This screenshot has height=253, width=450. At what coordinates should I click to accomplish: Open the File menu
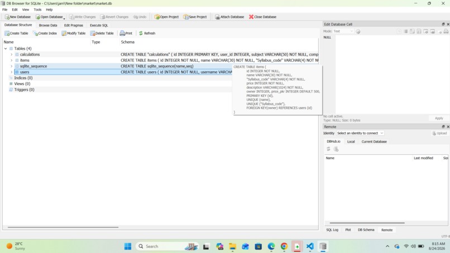5,9
